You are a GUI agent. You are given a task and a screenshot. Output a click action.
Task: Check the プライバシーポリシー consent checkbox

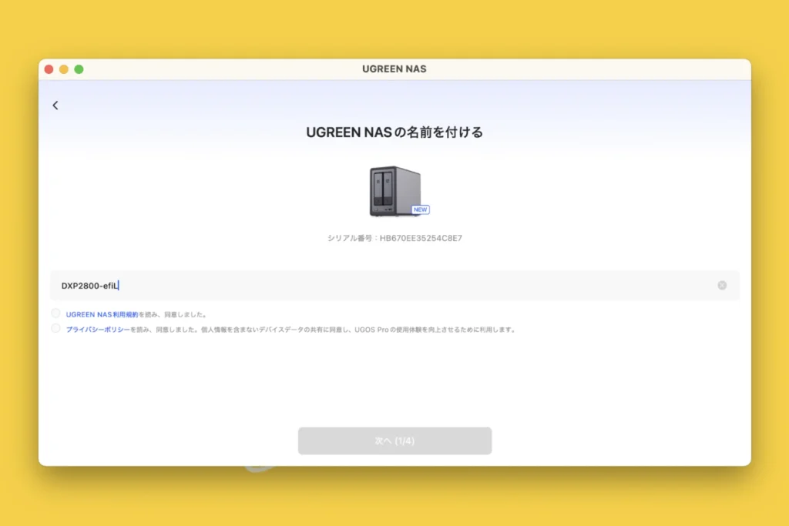tap(55, 329)
